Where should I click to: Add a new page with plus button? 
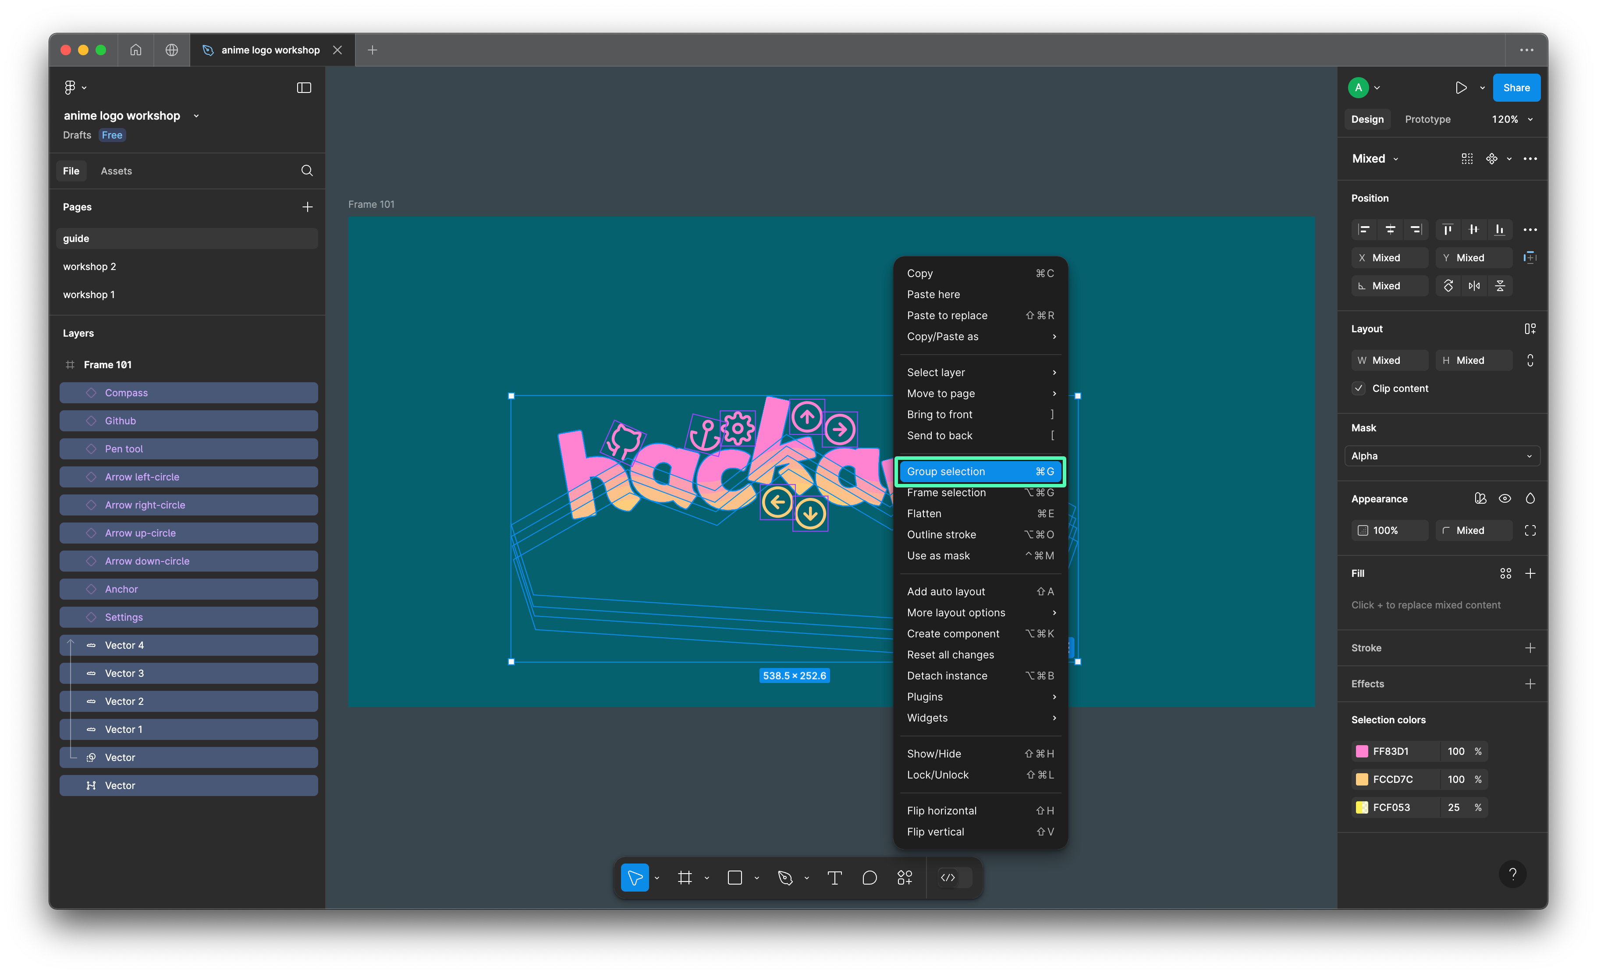coord(307,207)
